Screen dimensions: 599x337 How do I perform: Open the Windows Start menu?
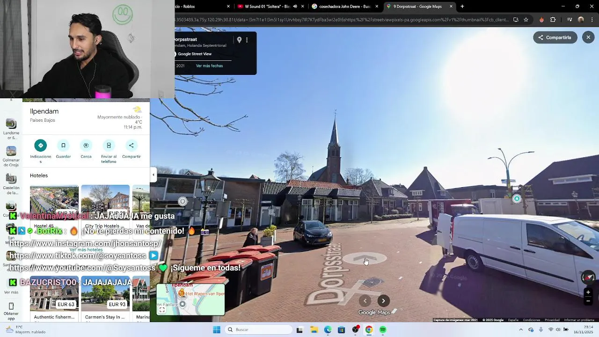tap(217, 330)
